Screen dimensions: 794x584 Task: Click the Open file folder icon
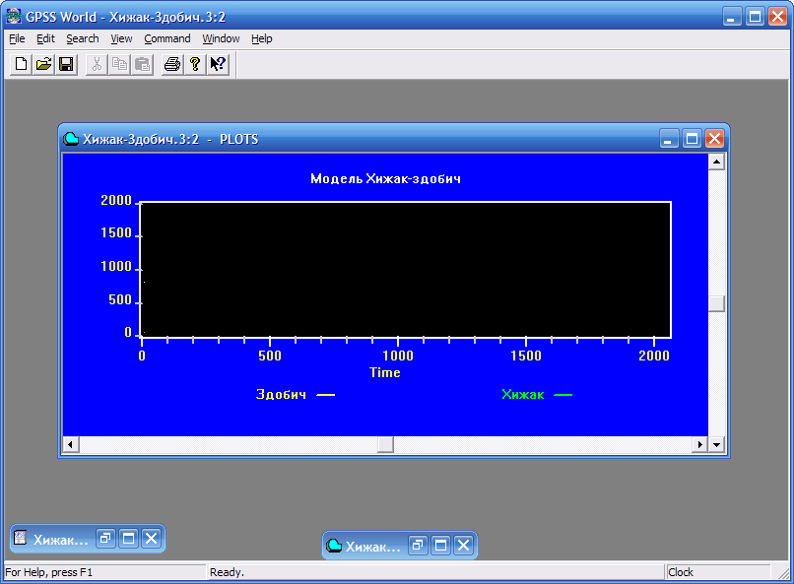[43, 64]
